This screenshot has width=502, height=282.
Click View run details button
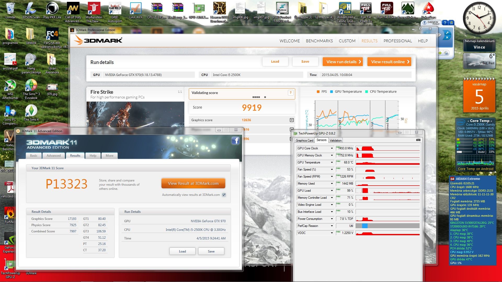pyautogui.click(x=343, y=62)
